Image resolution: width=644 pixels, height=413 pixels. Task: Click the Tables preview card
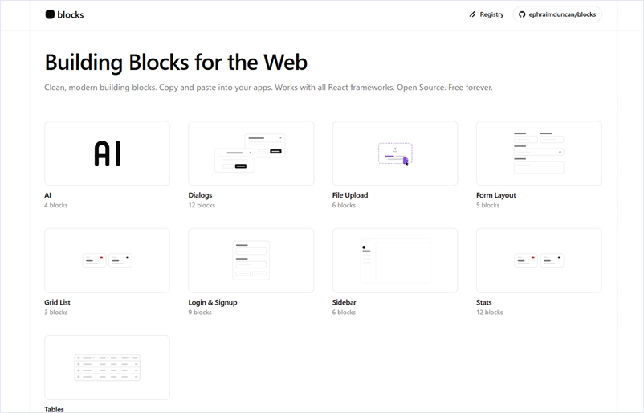(x=107, y=367)
